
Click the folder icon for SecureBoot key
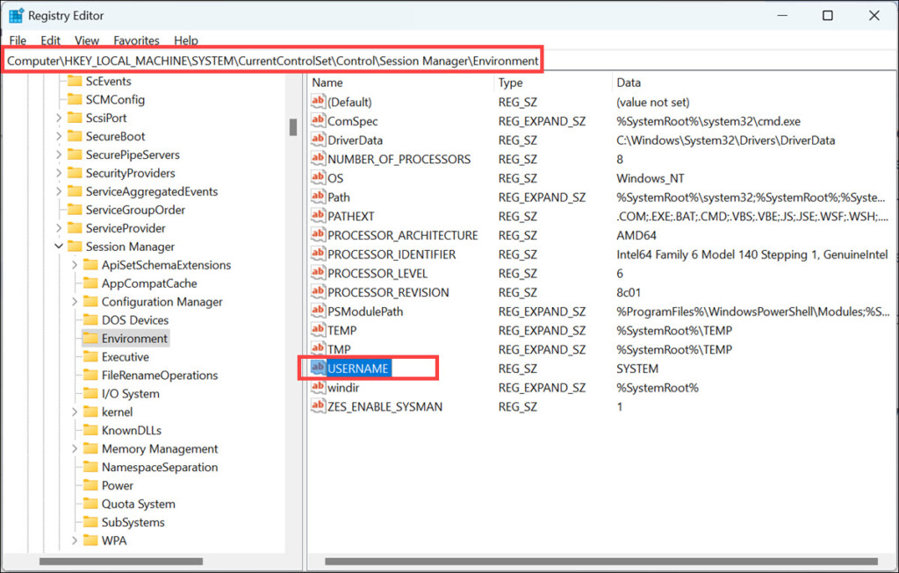click(75, 136)
